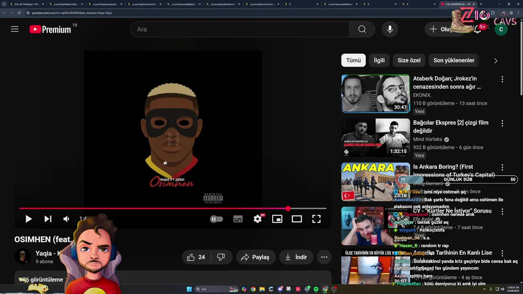Open the Ankara video thumbnail
523x294 pixels.
tap(375, 182)
